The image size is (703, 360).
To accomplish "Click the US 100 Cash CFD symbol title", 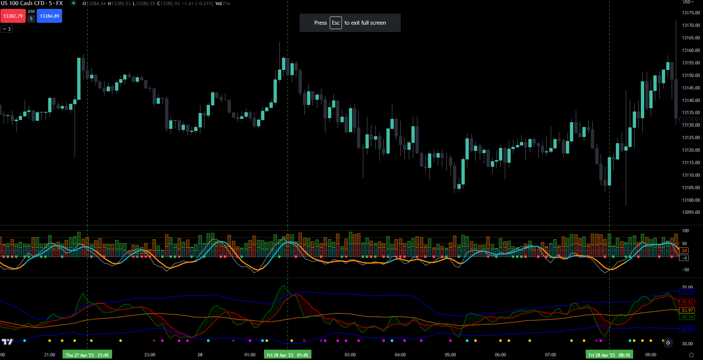I will tap(32, 3).
